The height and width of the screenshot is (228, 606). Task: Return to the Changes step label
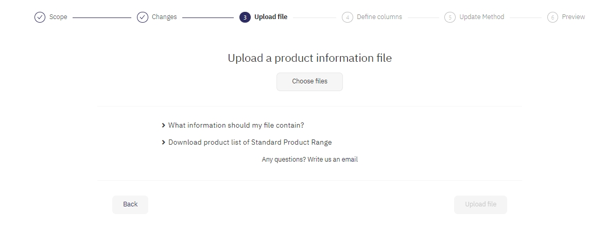pos(164,17)
